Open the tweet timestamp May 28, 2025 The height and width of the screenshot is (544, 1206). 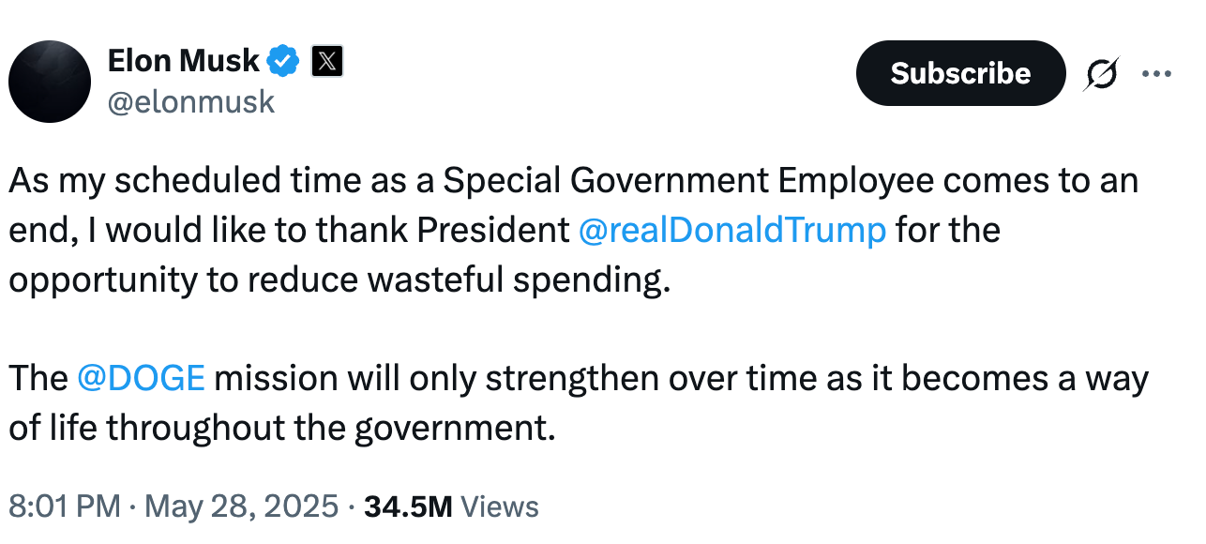point(239,506)
